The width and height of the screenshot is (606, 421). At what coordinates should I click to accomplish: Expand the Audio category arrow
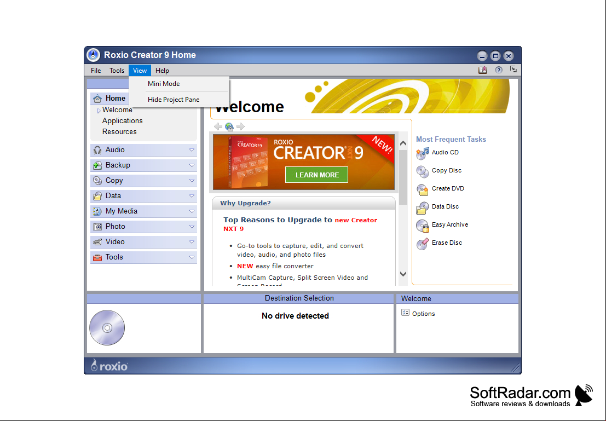(x=192, y=150)
